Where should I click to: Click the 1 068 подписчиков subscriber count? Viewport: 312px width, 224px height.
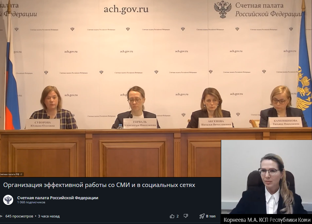[31, 202]
